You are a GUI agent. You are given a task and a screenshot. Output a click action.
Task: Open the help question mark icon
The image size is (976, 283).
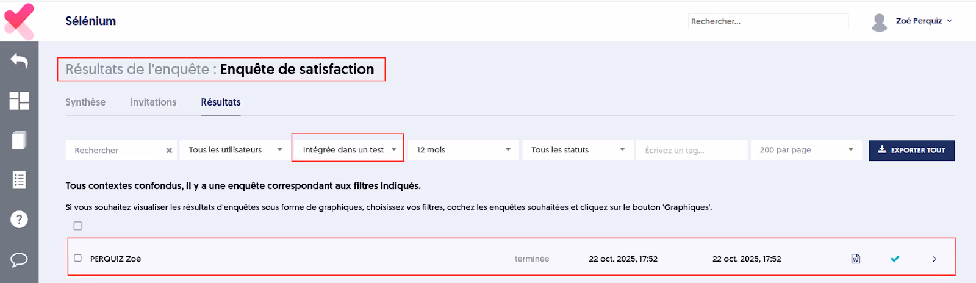click(19, 220)
